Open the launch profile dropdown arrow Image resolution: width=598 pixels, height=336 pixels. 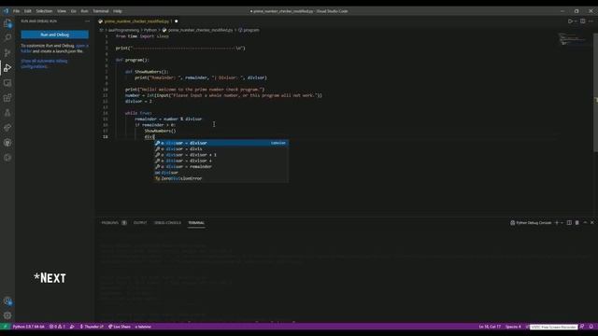point(562,223)
